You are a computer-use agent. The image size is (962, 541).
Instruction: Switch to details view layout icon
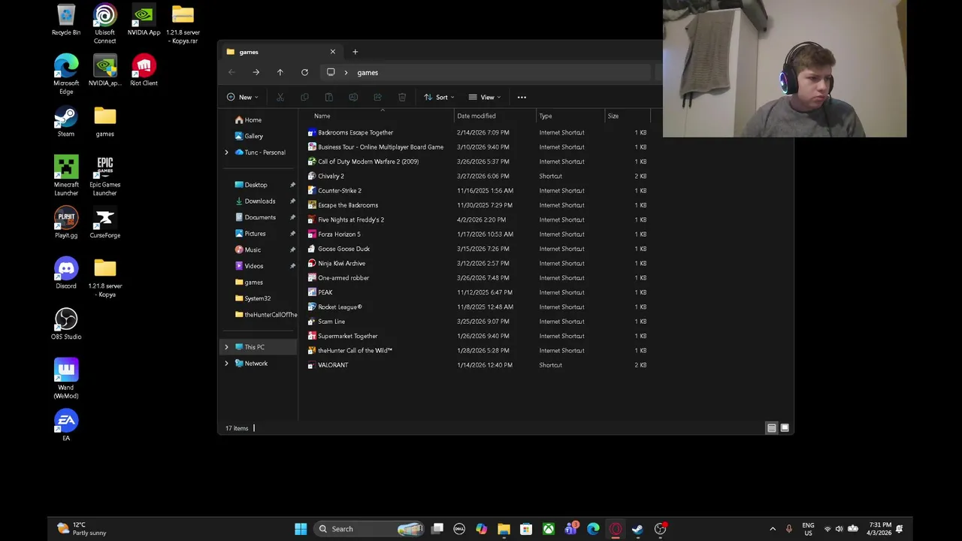pyautogui.click(x=771, y=428)
